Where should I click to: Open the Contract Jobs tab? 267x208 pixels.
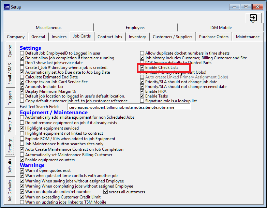pyautogui.click(x=109, y=37)
